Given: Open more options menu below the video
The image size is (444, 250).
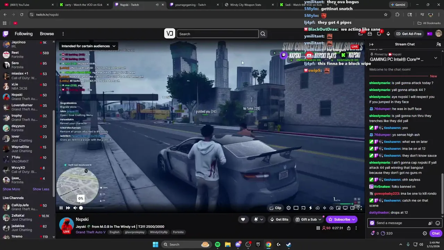Looking at the screenshot, I should (356, 228).
